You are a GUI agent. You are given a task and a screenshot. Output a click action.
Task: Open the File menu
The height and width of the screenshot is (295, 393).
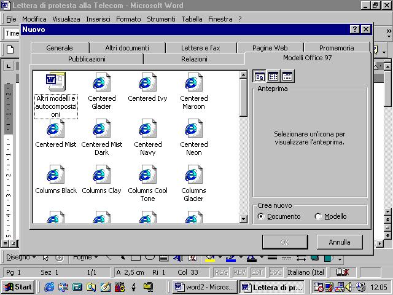[11, 19]
